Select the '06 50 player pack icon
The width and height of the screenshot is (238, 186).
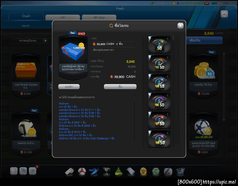tap(159, 101)
